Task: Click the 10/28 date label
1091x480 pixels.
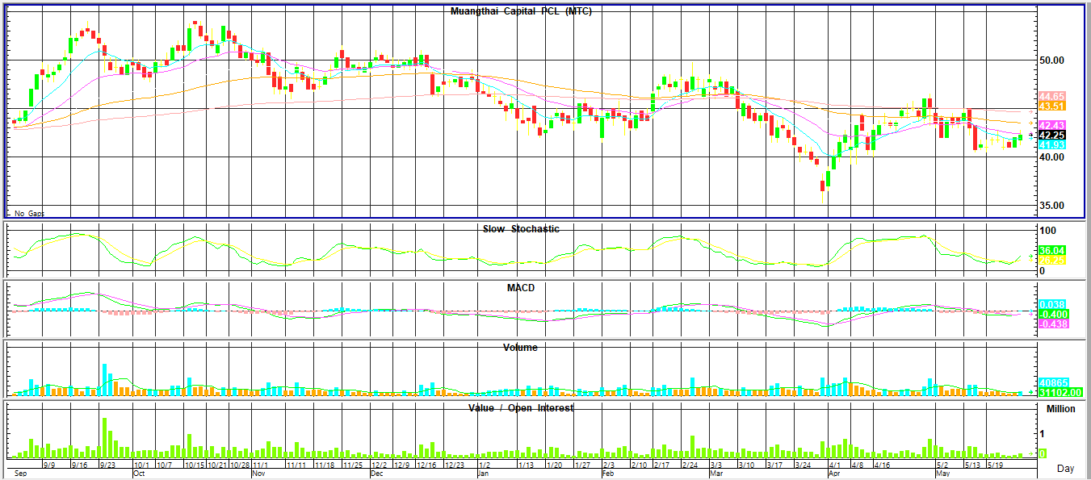Action: tap(240, 465)
